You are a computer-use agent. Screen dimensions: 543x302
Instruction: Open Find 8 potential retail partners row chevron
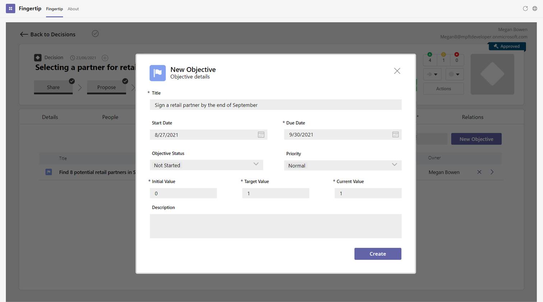pos(492,172)
